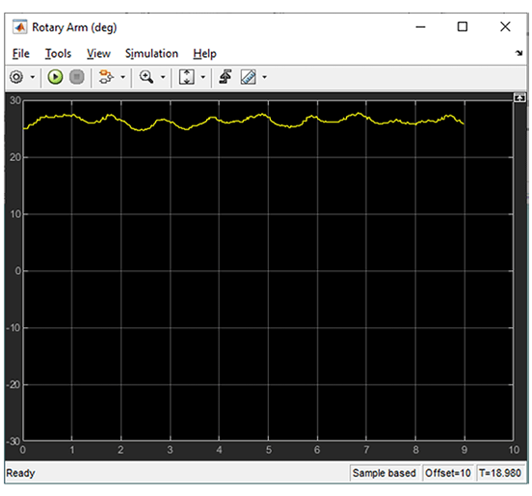Expand the Zoom tool dropdown arrow
The height and width of the screenshot is (496, 532).
[x=163, y=77]
